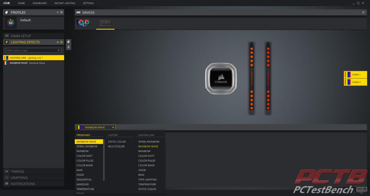Add a new profile with the plus icon
370x196 pixels.
pyautogui.click(x=57, y=12)
